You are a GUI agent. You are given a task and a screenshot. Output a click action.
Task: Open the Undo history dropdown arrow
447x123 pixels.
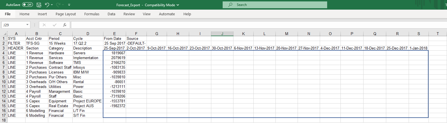tap(52, 5)
